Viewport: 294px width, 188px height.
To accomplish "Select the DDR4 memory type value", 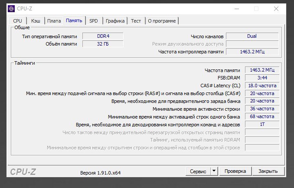I will pos(103,36).
